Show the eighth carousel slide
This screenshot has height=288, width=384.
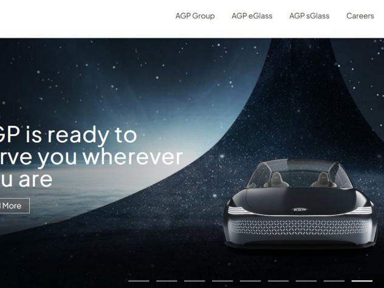(x=334, y=281)
